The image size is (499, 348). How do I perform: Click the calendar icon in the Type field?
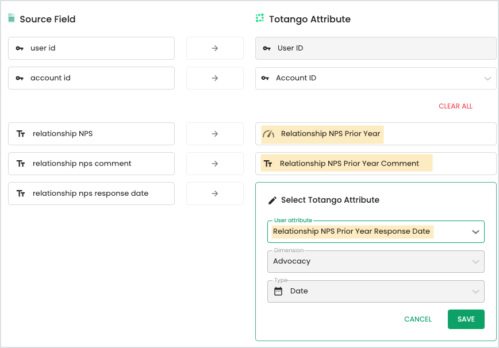[278, 291]
